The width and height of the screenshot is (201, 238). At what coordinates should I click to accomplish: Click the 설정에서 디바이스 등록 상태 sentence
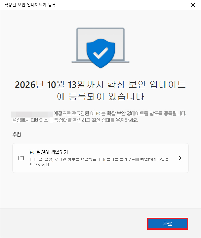[x=75, y=120]
